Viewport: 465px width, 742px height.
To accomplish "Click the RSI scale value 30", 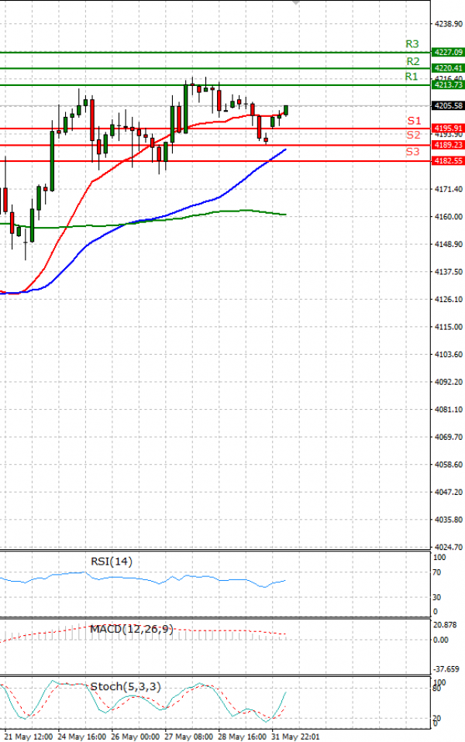I will [436, 598].
